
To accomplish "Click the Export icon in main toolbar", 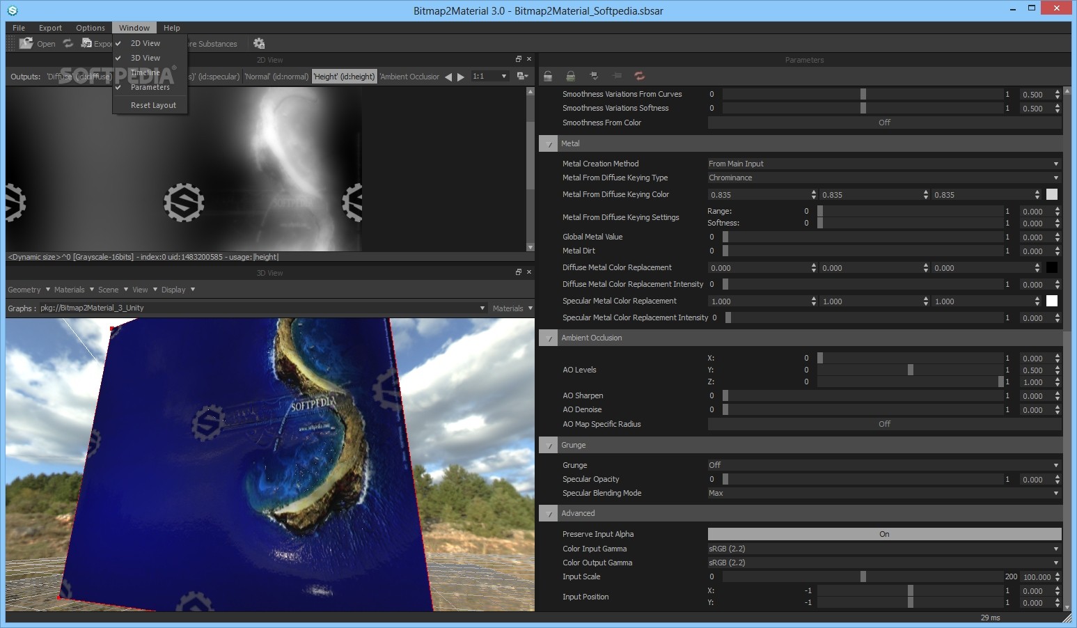I will pyautogui.click(x=86, y=43).
